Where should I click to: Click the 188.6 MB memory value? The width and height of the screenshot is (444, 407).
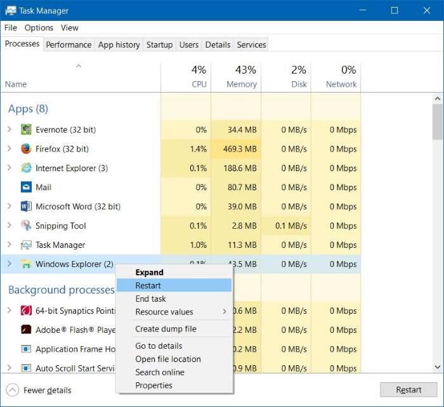[x=240, y=168]
